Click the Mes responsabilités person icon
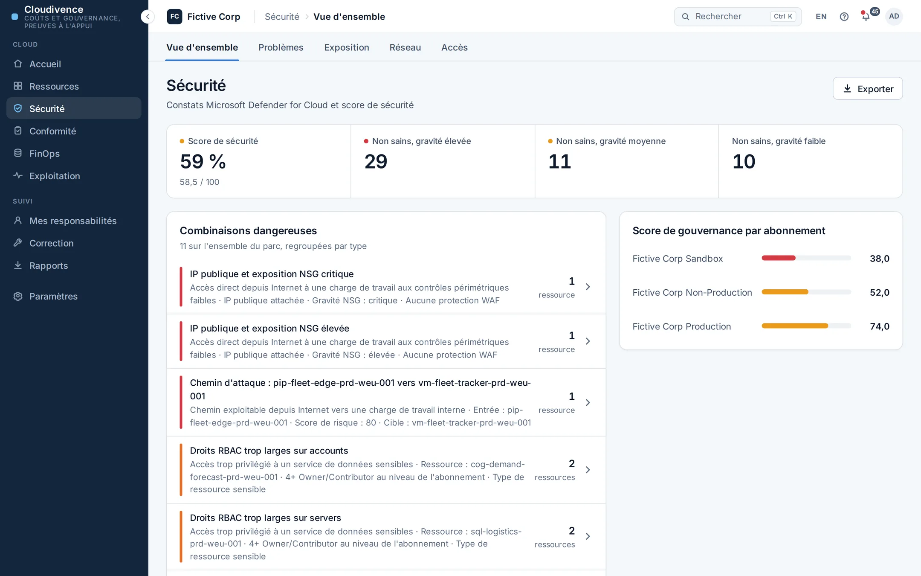Screen dimensions: 921x576 click(18, 220)
